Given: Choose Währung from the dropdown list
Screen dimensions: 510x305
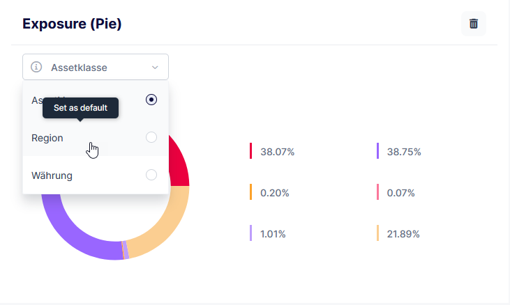Looking at the screenshot, I should pyautogui.click(x=52, y=175).
